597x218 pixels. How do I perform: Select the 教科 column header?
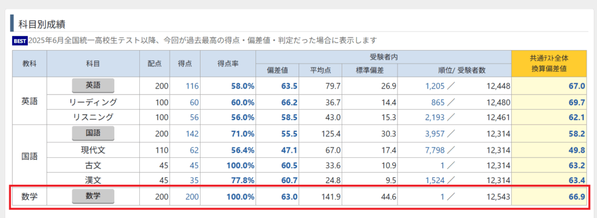(x=30, y=64)
